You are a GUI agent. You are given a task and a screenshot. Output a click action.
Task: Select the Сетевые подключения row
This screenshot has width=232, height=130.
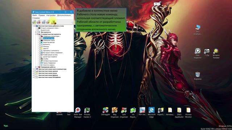pos(50,61)
